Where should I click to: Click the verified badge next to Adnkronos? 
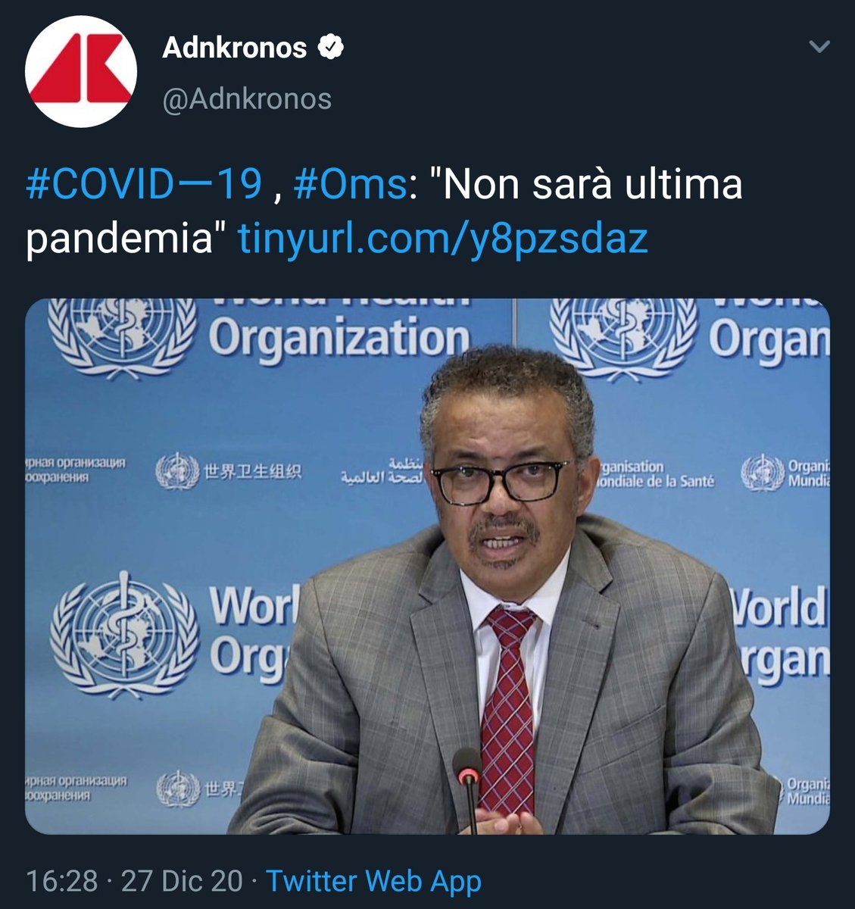pyautogui.click(x=330, y=48)
